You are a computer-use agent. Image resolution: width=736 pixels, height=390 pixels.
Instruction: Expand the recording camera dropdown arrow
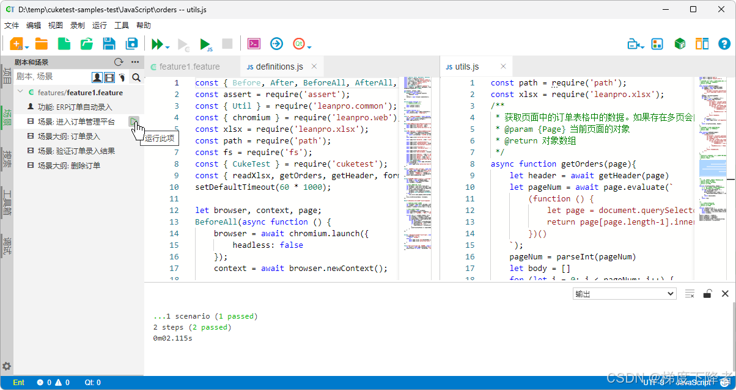tap(642, 46)
